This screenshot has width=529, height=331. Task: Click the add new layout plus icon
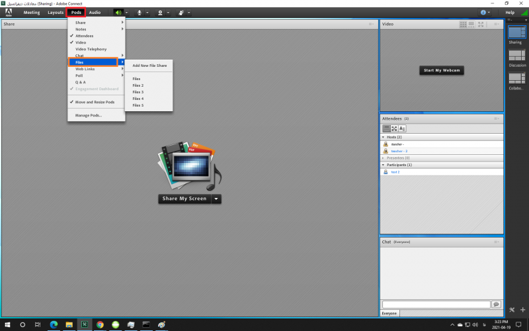click(x=522, y=310)
